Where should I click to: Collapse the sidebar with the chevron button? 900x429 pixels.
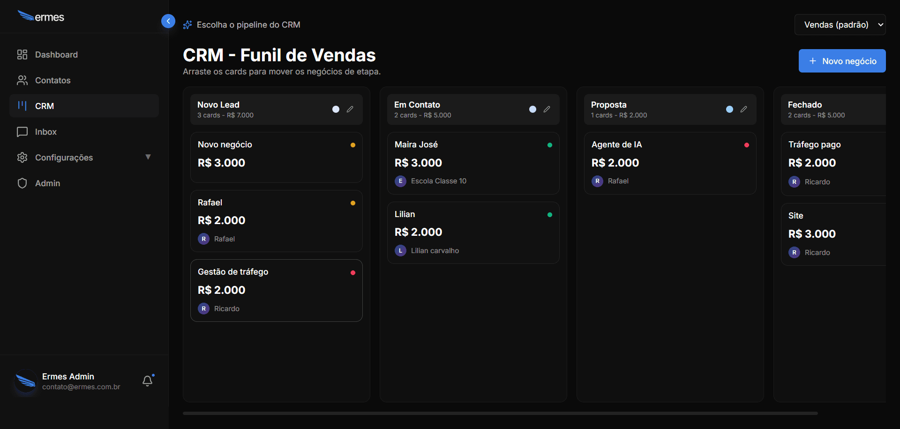point(168,21)
